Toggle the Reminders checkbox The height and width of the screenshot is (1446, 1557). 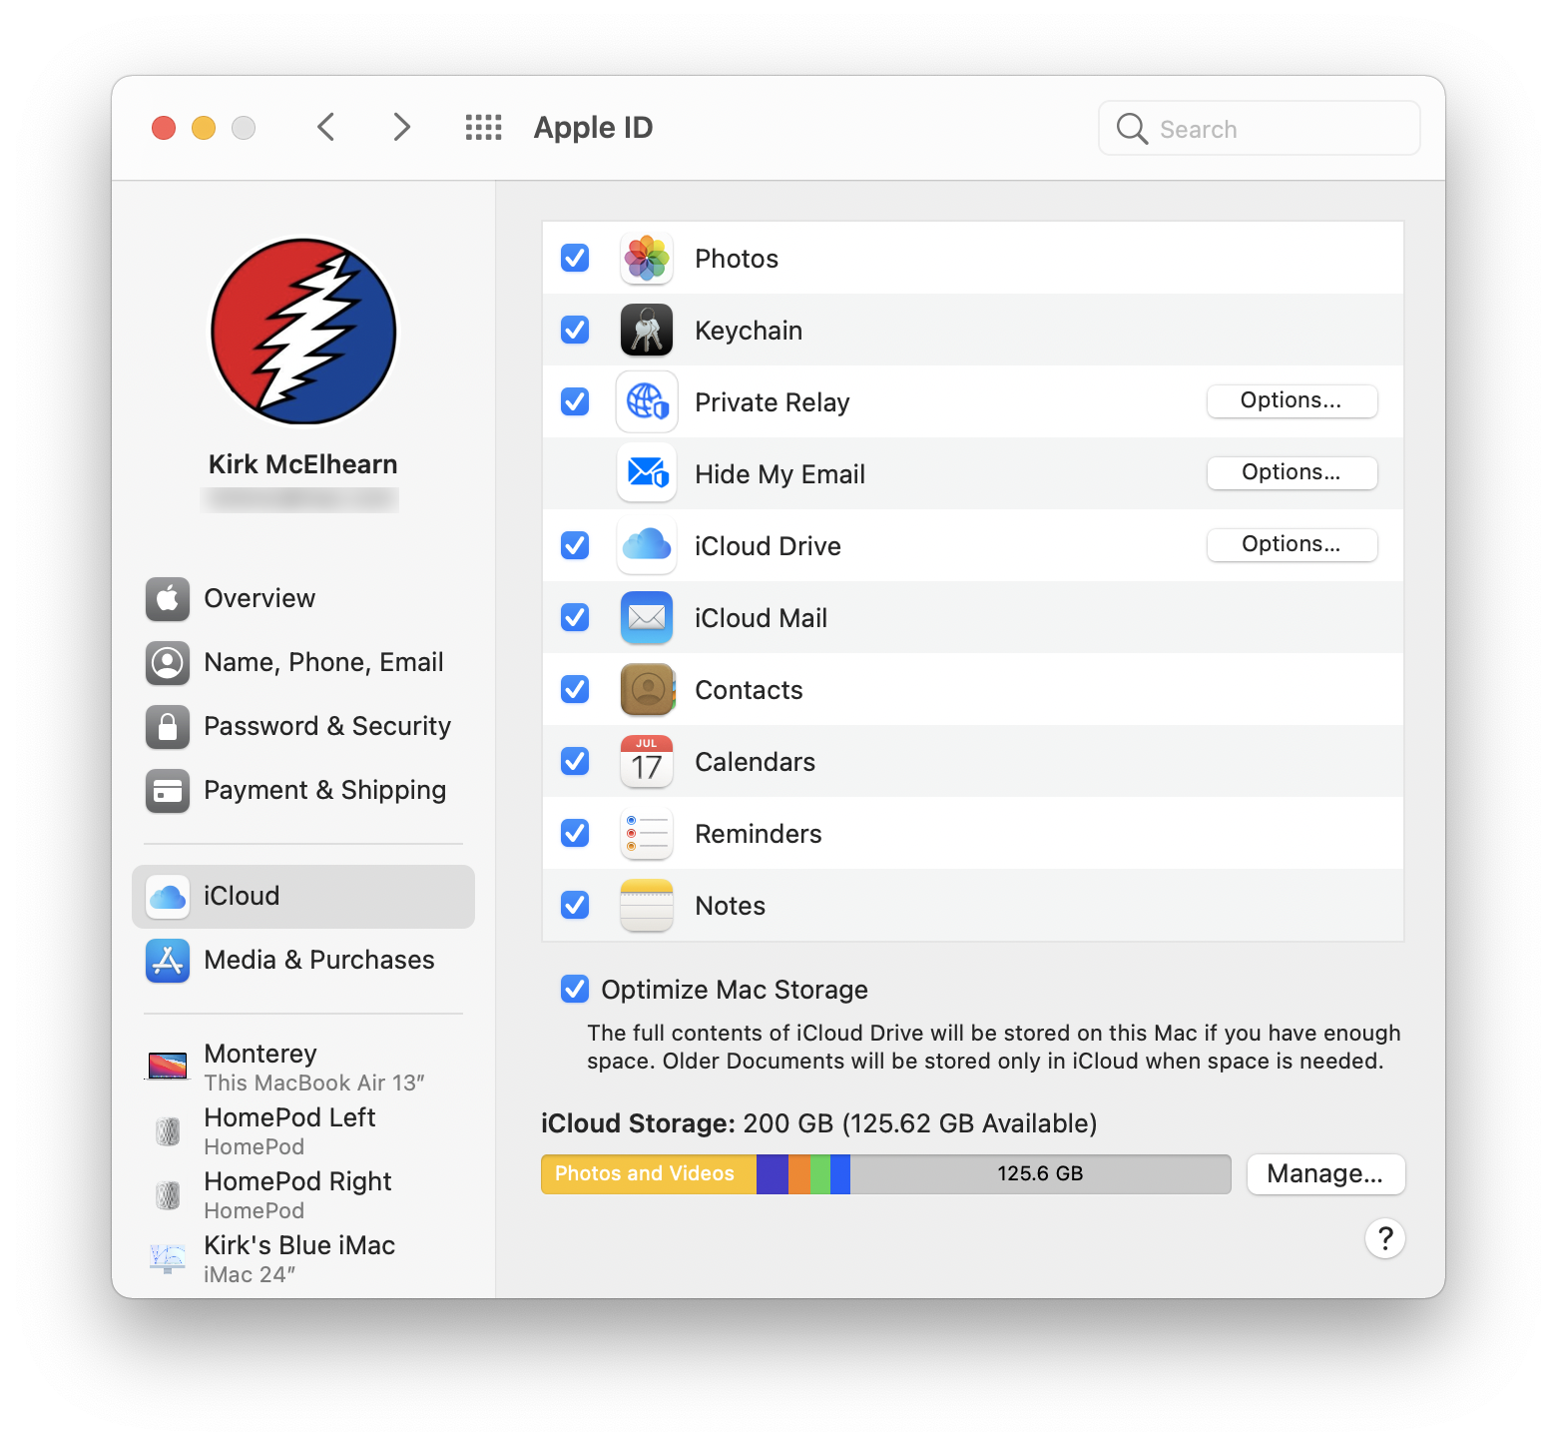point(575,833)
